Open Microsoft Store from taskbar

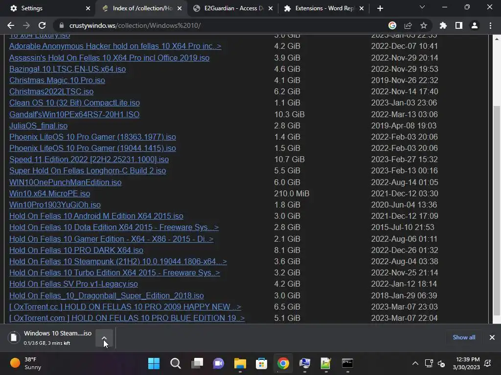[x=261, y=363]
